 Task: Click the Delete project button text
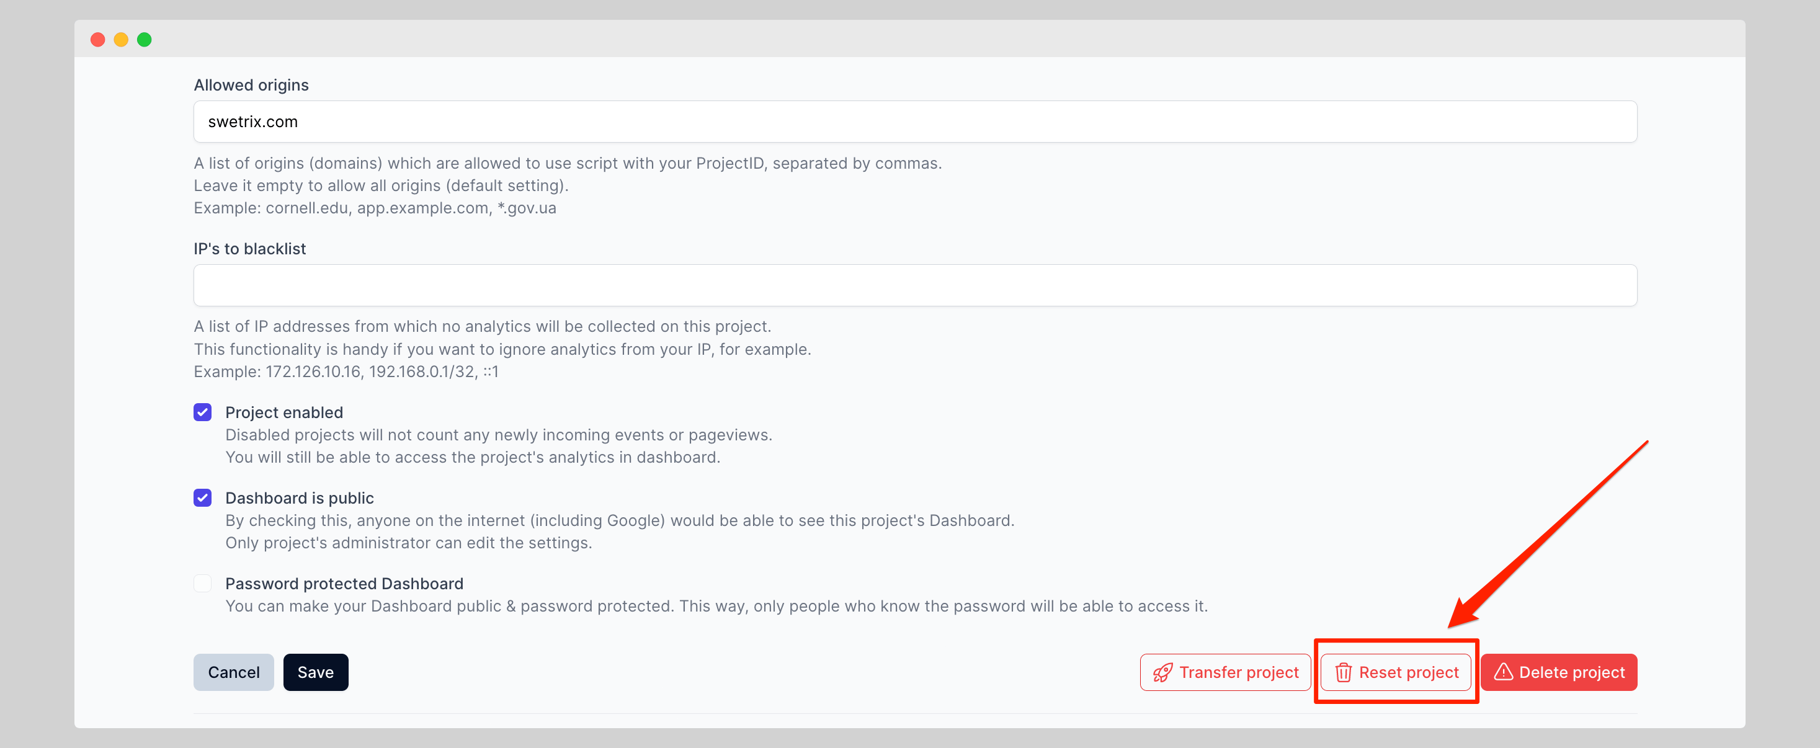click(x=1571, y=672)
